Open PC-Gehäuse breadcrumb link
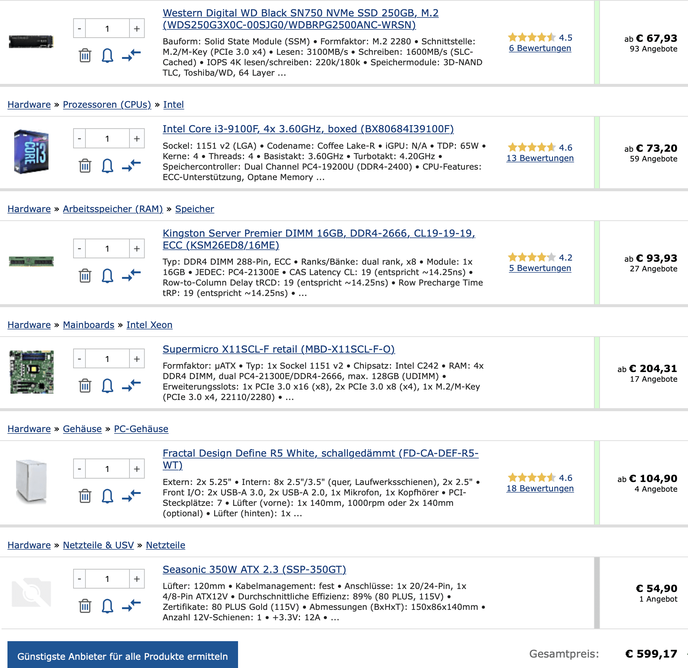Screen dimensions: 688x668 (x=141, y=429)
